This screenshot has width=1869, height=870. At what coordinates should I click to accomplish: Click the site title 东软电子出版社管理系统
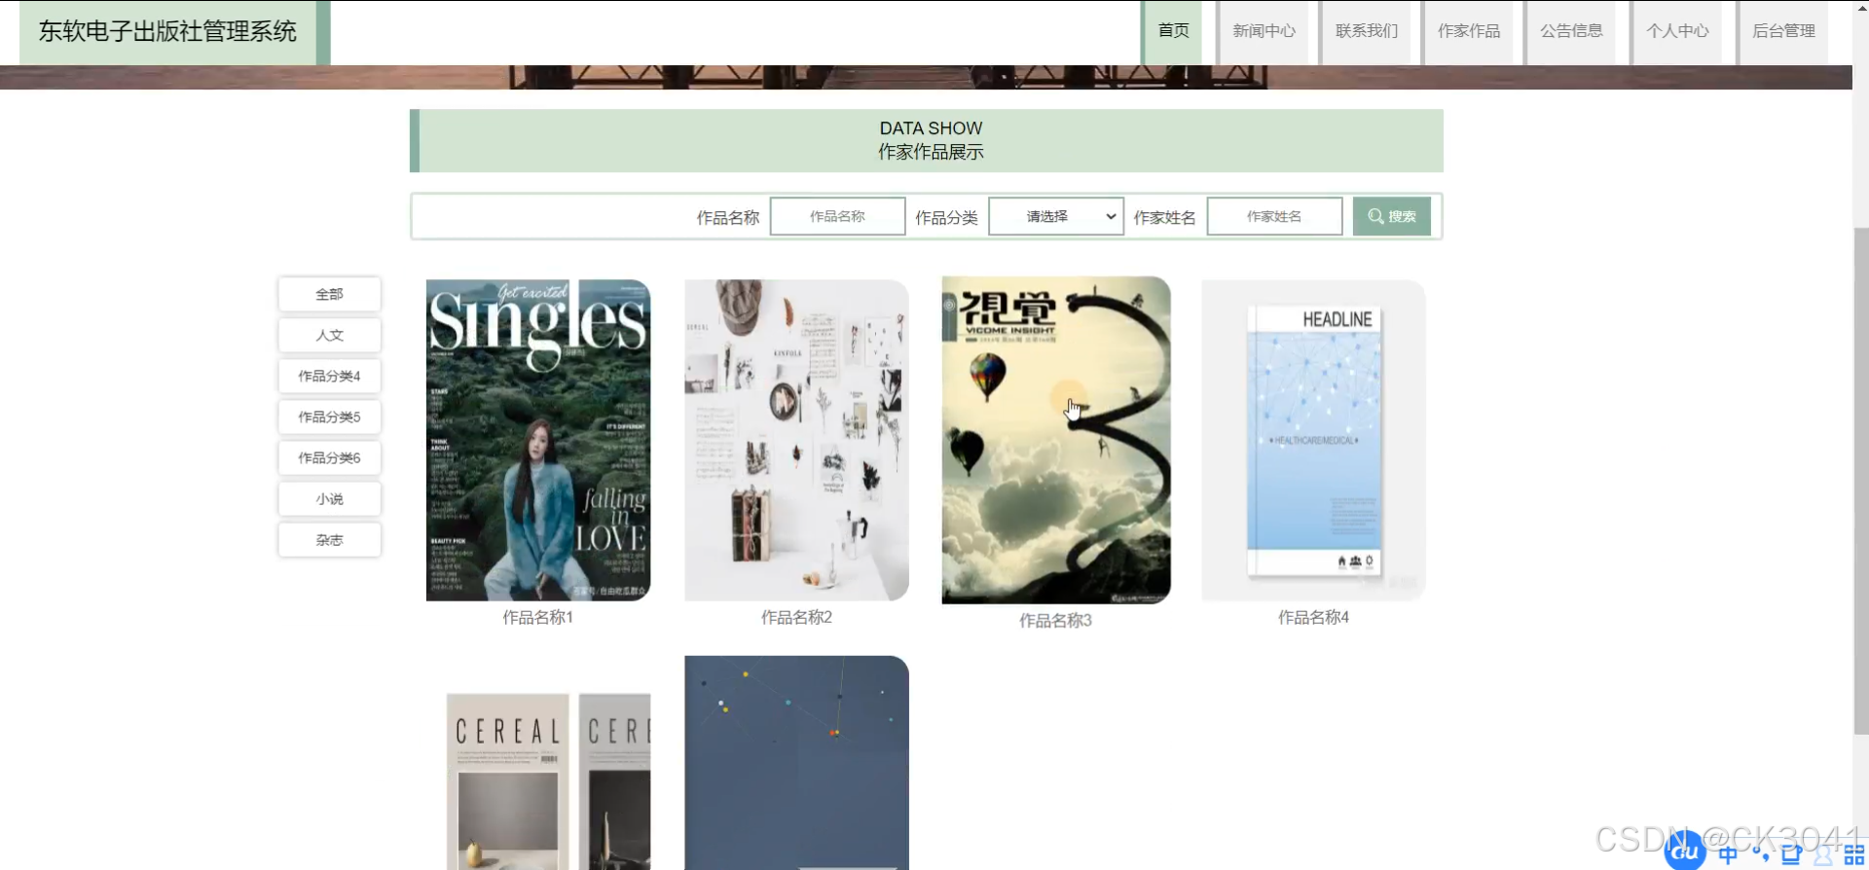167,31
